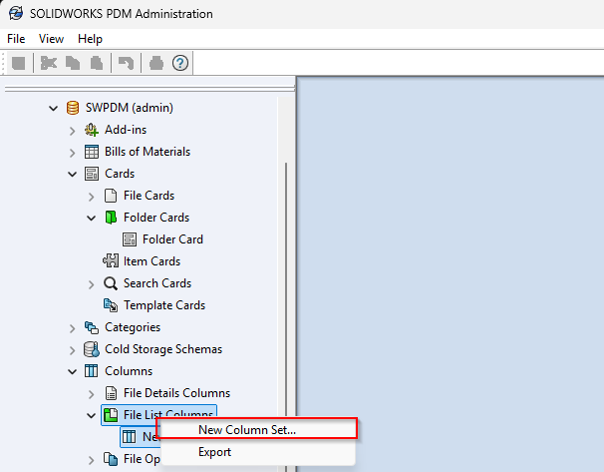Click the green Folder Cards icon

111,218
